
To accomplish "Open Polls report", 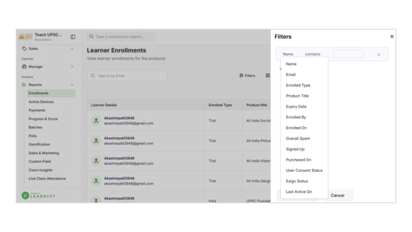I will 33,136.
